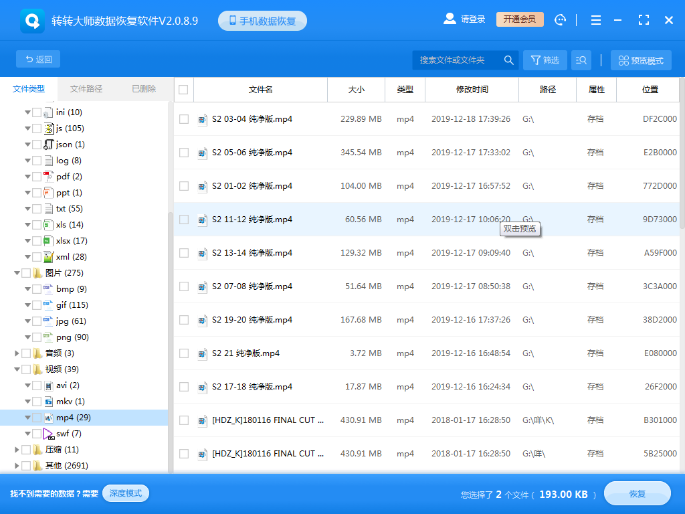
Task: Check the box for S2 03-04 纯净版.mp4
Action: [x=184, y=119]
